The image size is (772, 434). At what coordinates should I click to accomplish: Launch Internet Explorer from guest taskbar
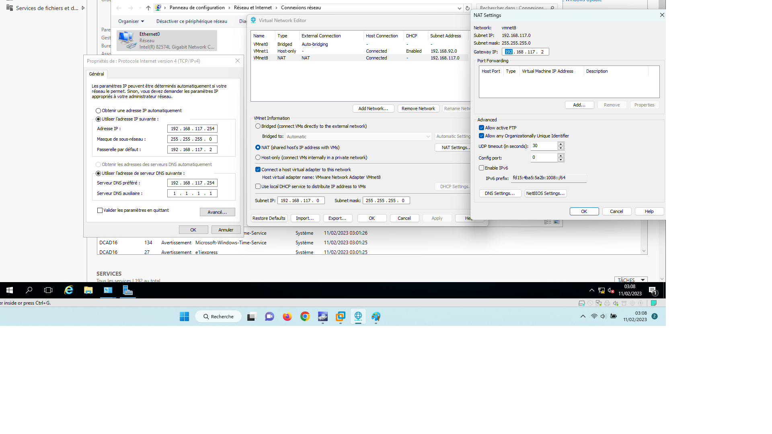tap(69, 290)
